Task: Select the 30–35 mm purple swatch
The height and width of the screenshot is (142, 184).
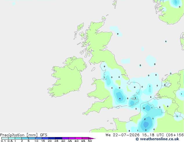Action: [x=65, y=138]
